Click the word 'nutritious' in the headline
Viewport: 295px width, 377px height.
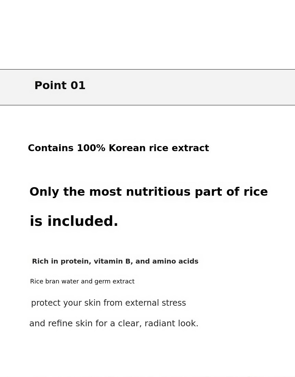coord(158,192)
